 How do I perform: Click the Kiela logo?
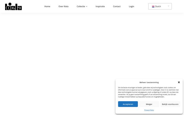[x=13, y=6]
